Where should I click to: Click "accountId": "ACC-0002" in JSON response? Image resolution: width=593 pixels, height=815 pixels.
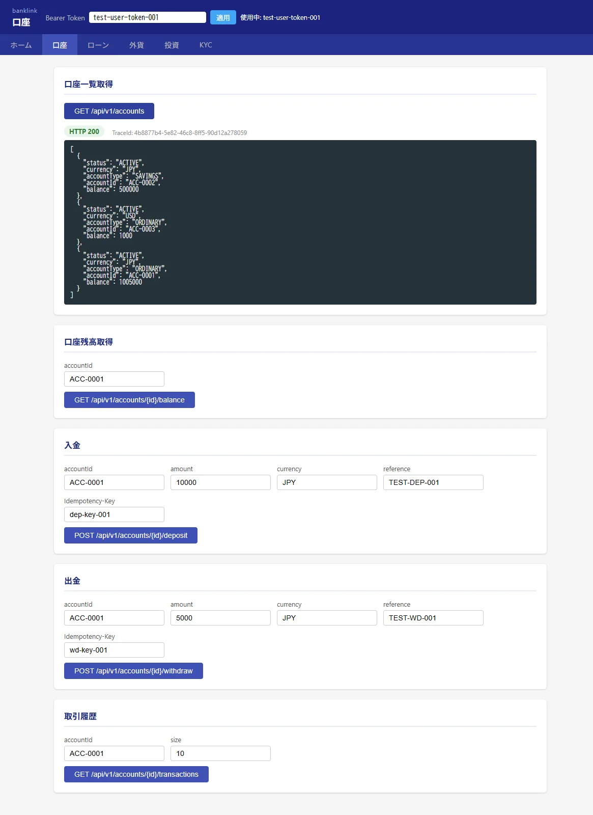(122, 183)
